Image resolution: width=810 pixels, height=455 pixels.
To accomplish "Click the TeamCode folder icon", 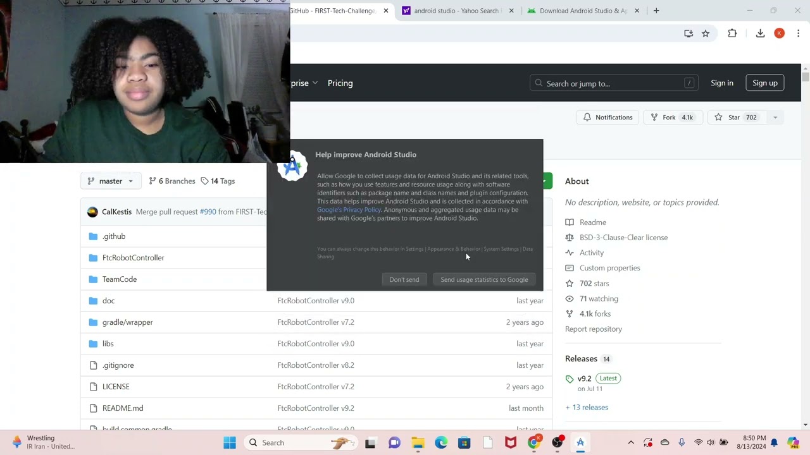I will point(93,279).
